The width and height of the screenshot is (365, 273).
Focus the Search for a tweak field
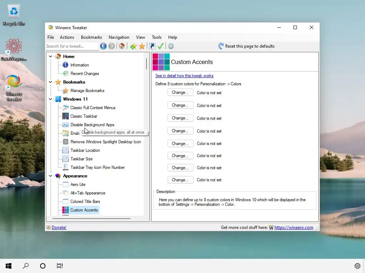72,46
